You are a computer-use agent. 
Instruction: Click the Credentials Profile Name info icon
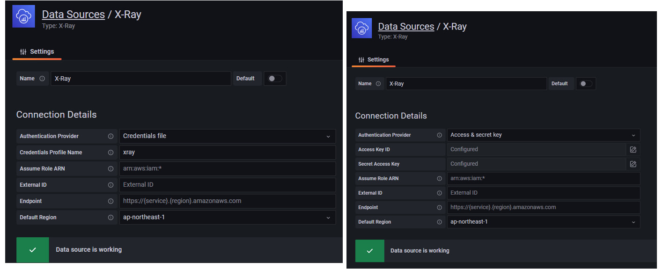111,153
